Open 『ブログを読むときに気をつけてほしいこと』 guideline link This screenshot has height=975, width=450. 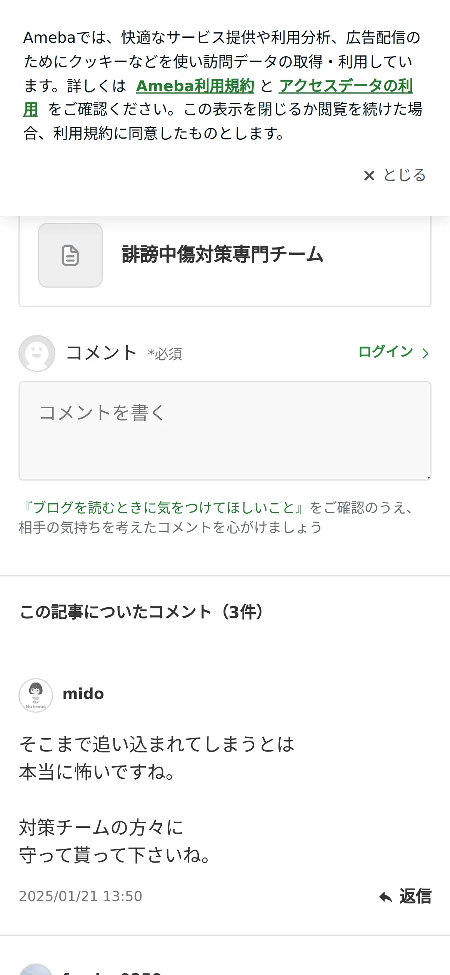[x=164, y=508]
